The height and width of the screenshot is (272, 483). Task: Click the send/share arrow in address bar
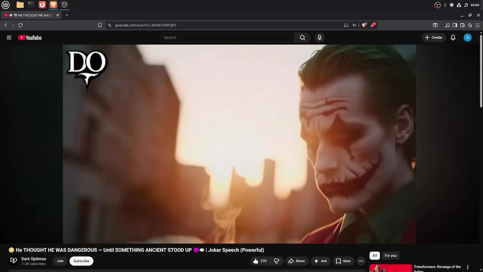[x=355, y=25]
